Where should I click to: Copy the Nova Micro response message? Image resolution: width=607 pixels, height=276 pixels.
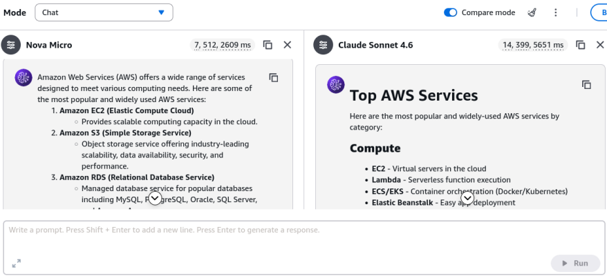click(x=274, y=78)
